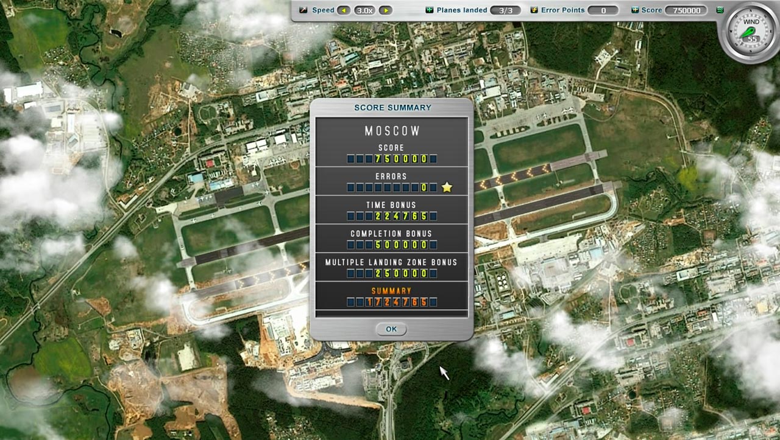Decrease game speed with left arrow
This screenshot has height=440, width=780.
point(344,10)
